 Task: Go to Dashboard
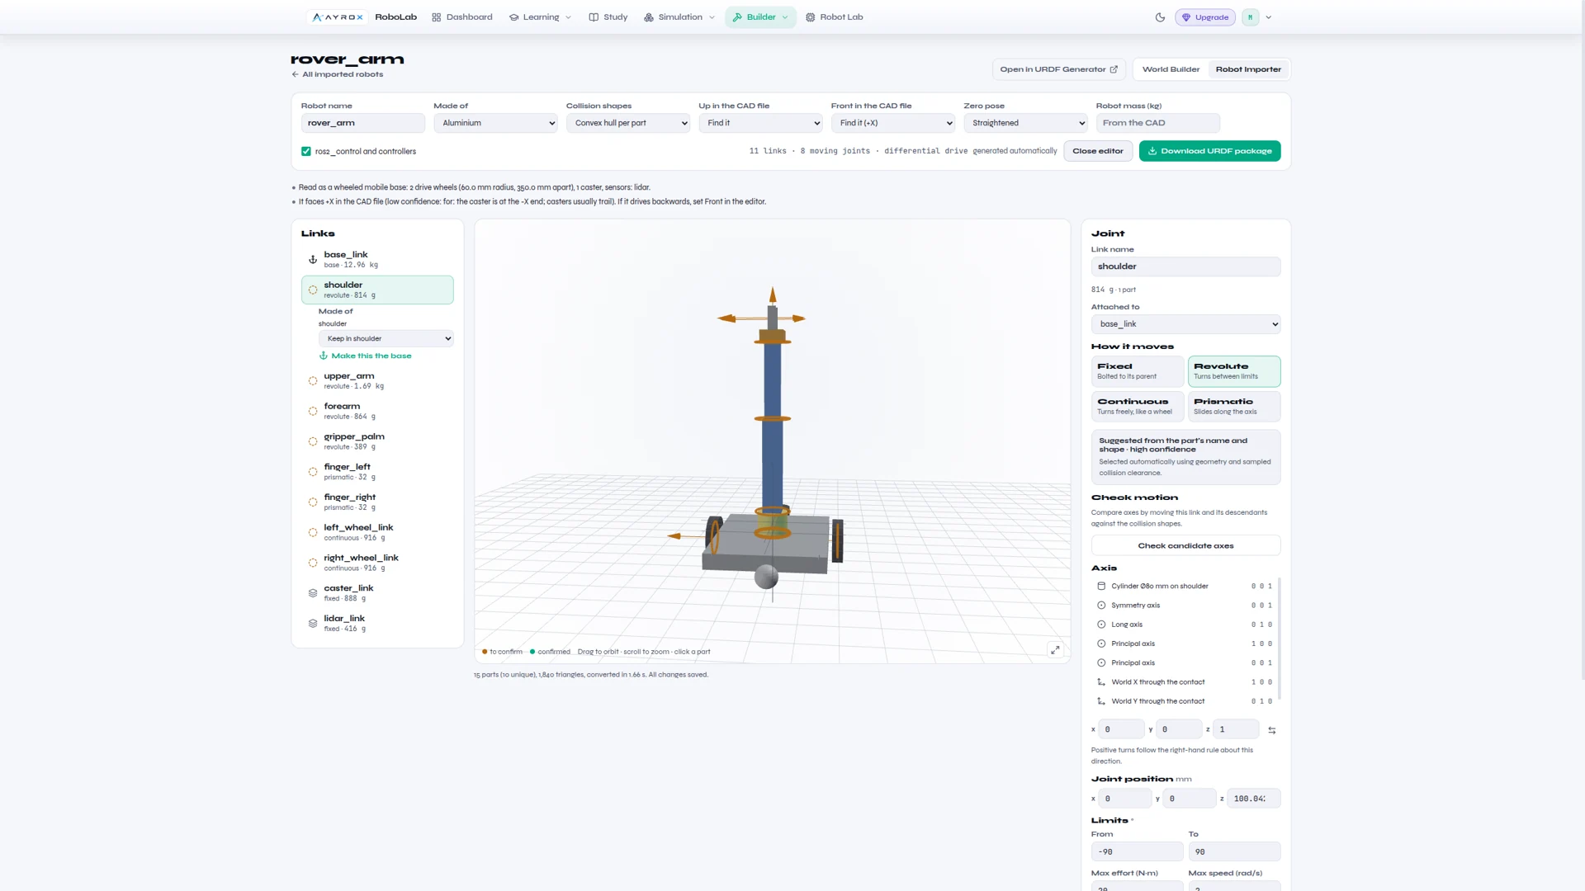pyautogui.click(x=461, y=17)
